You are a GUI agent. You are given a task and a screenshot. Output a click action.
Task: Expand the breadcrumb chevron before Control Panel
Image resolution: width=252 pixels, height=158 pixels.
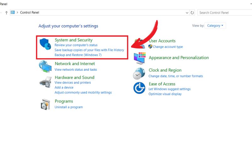tap(17, 12)
